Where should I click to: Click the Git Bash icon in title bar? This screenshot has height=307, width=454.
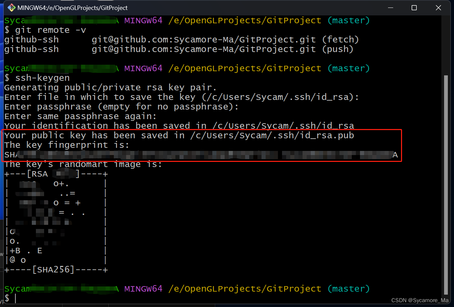[11, 8]
